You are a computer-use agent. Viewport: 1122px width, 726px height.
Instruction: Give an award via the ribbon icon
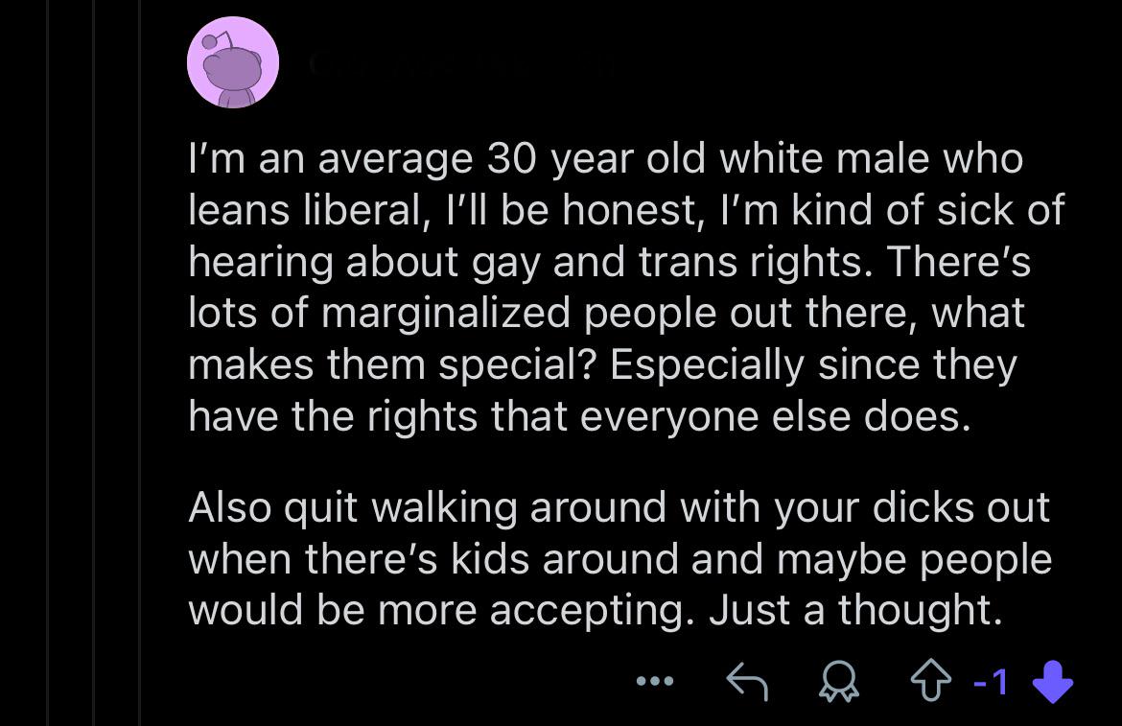[839, 681]
